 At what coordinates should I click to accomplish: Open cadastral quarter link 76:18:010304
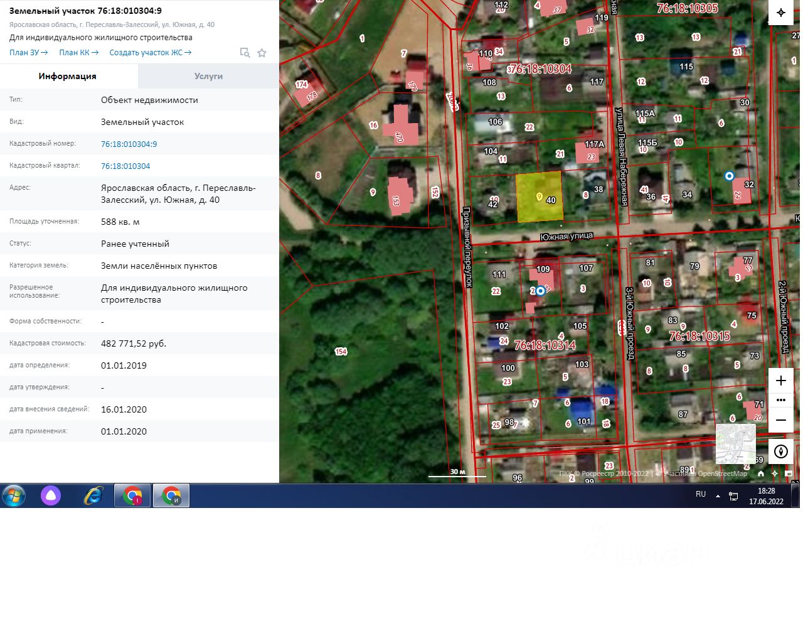tap(125, 166)
